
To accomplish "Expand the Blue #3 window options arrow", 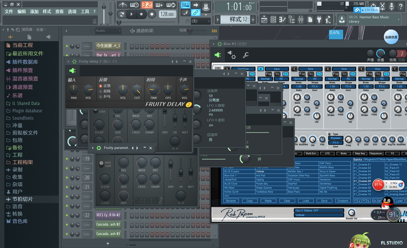I will (214, 44).
